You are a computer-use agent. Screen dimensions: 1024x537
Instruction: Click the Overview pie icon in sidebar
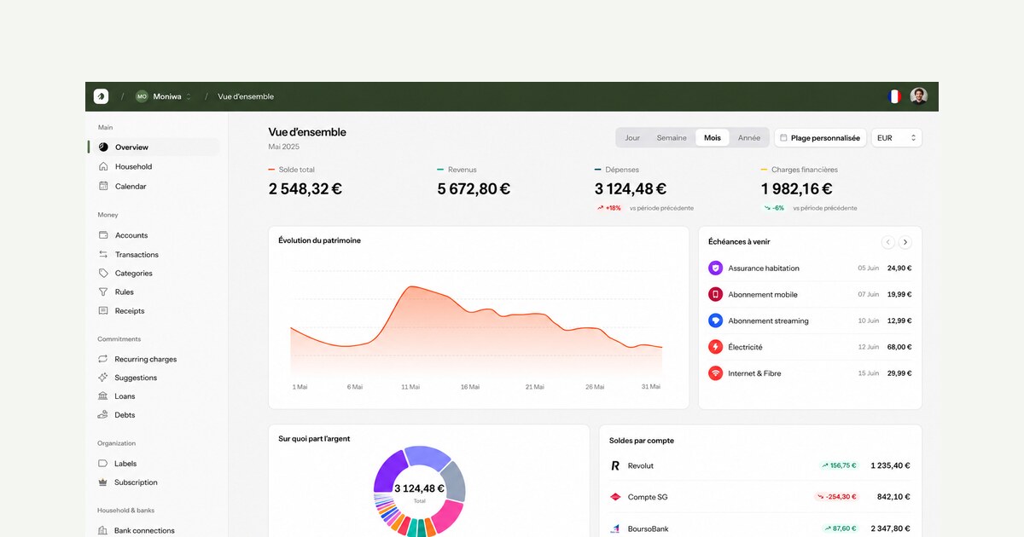(103, 147)
